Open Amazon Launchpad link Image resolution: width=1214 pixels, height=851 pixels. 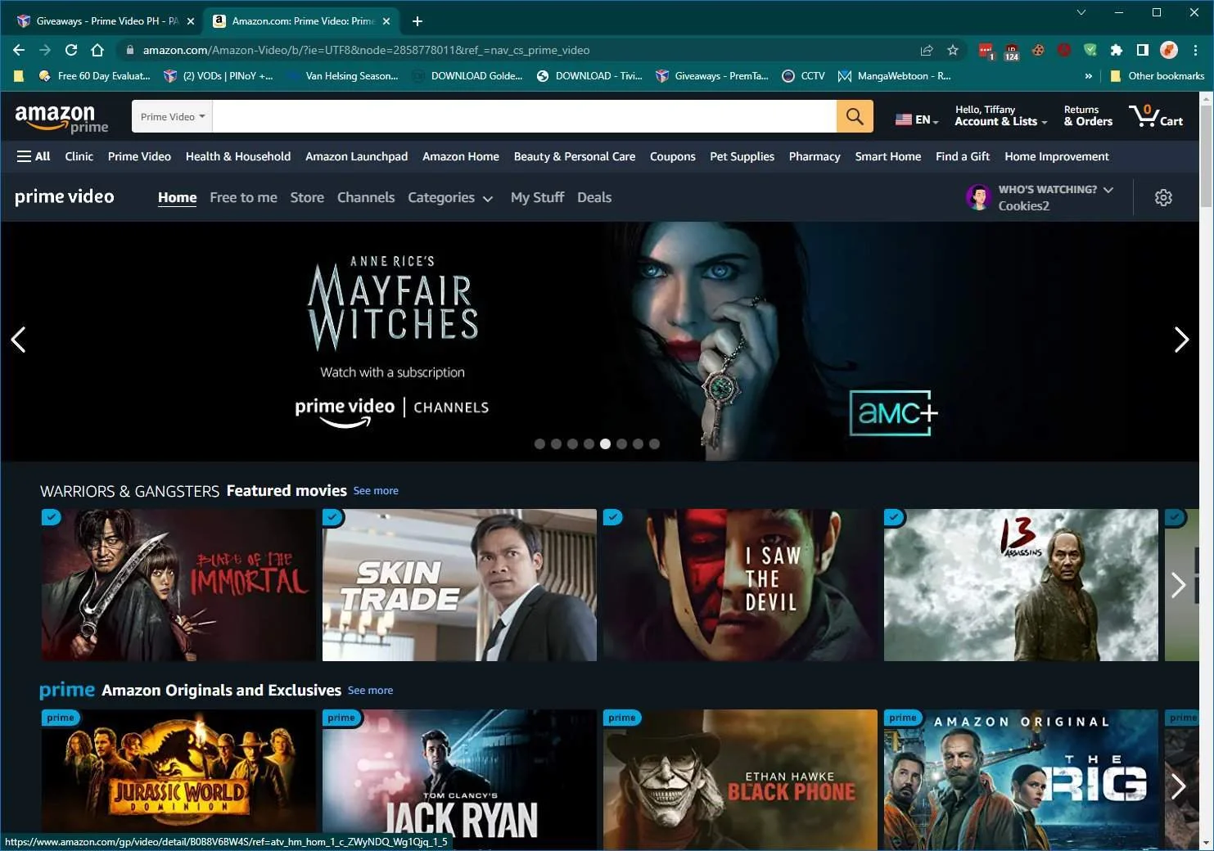click(356, 156)
